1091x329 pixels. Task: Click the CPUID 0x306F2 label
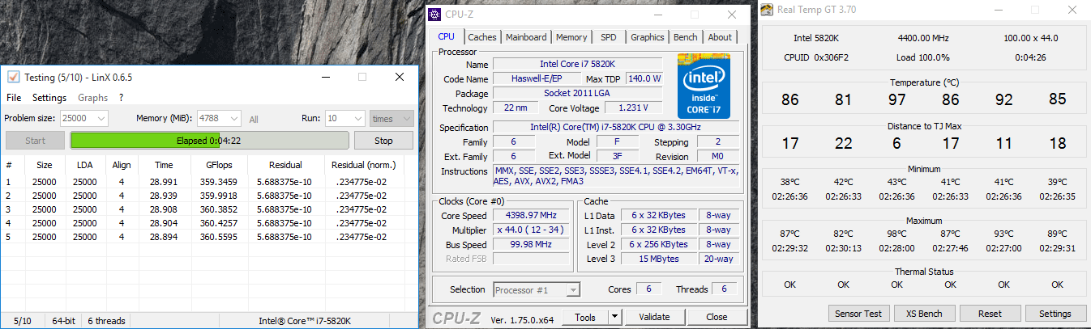click(x=815, y=57)
